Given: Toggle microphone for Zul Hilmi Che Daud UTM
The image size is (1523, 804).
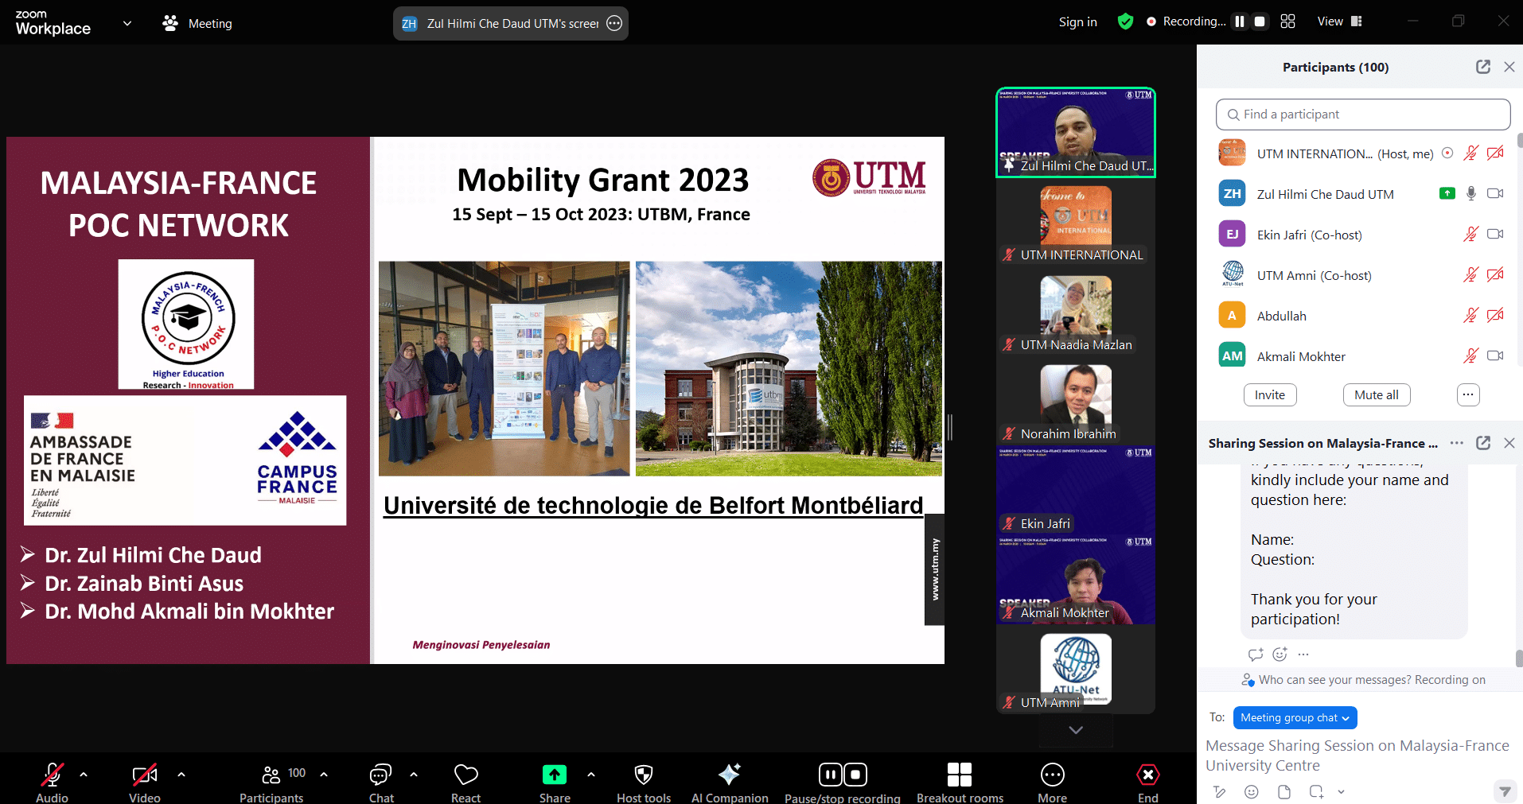Looking at the screenshot, I should click(1470, 193).
